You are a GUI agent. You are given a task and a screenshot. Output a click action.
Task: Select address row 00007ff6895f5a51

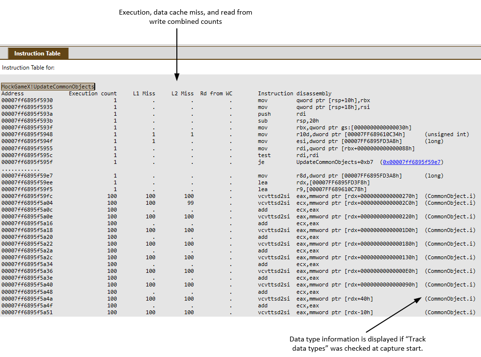[x=239, y=312]
